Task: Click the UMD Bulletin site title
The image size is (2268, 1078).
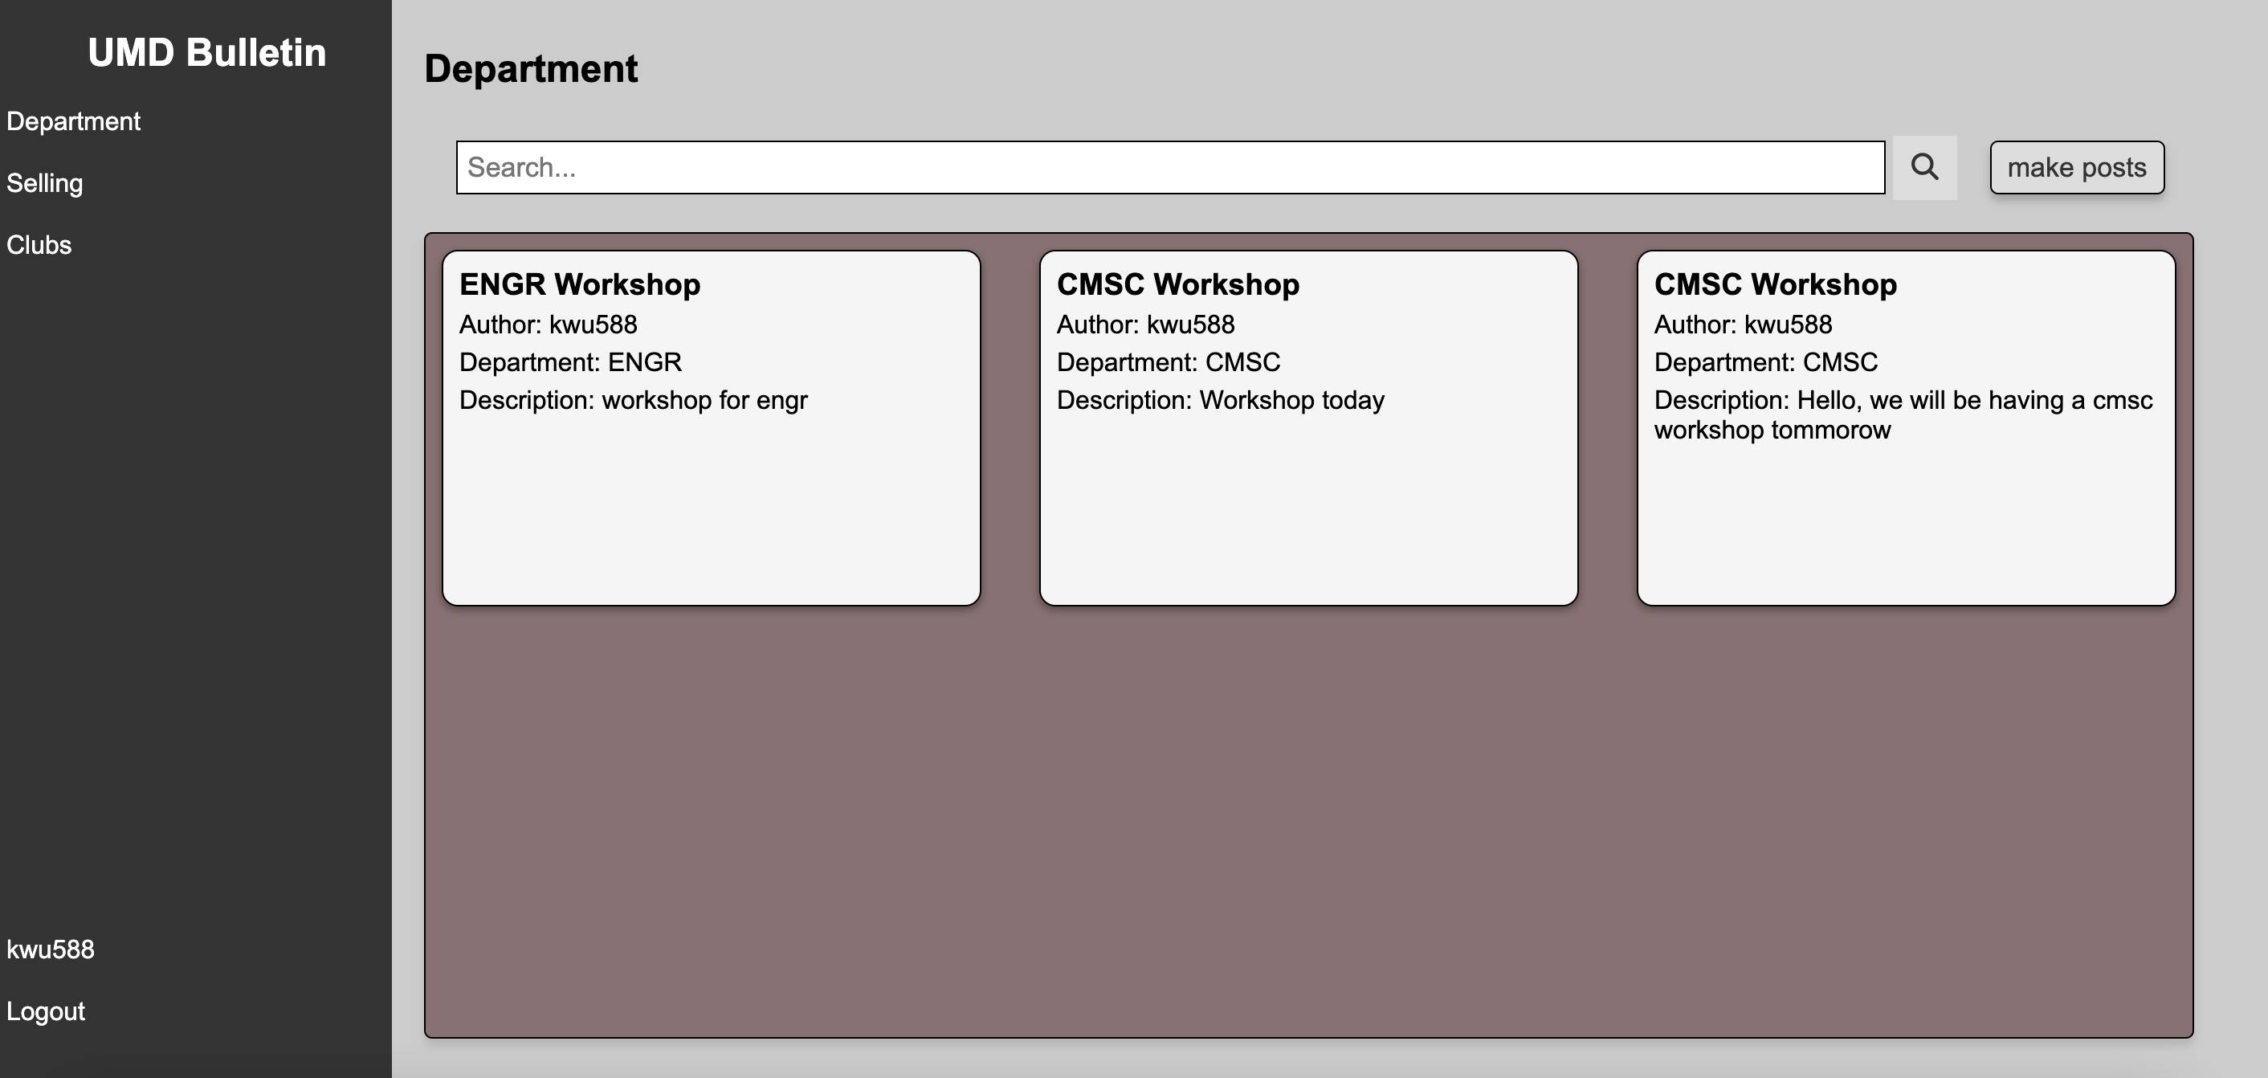Action: click(207, 53)
